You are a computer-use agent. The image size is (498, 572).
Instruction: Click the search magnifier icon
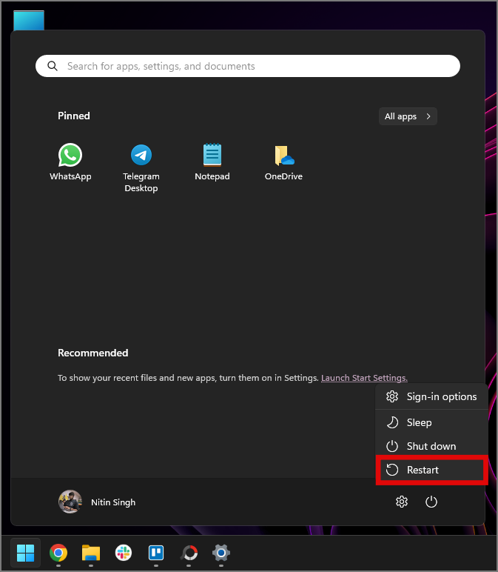53,66
